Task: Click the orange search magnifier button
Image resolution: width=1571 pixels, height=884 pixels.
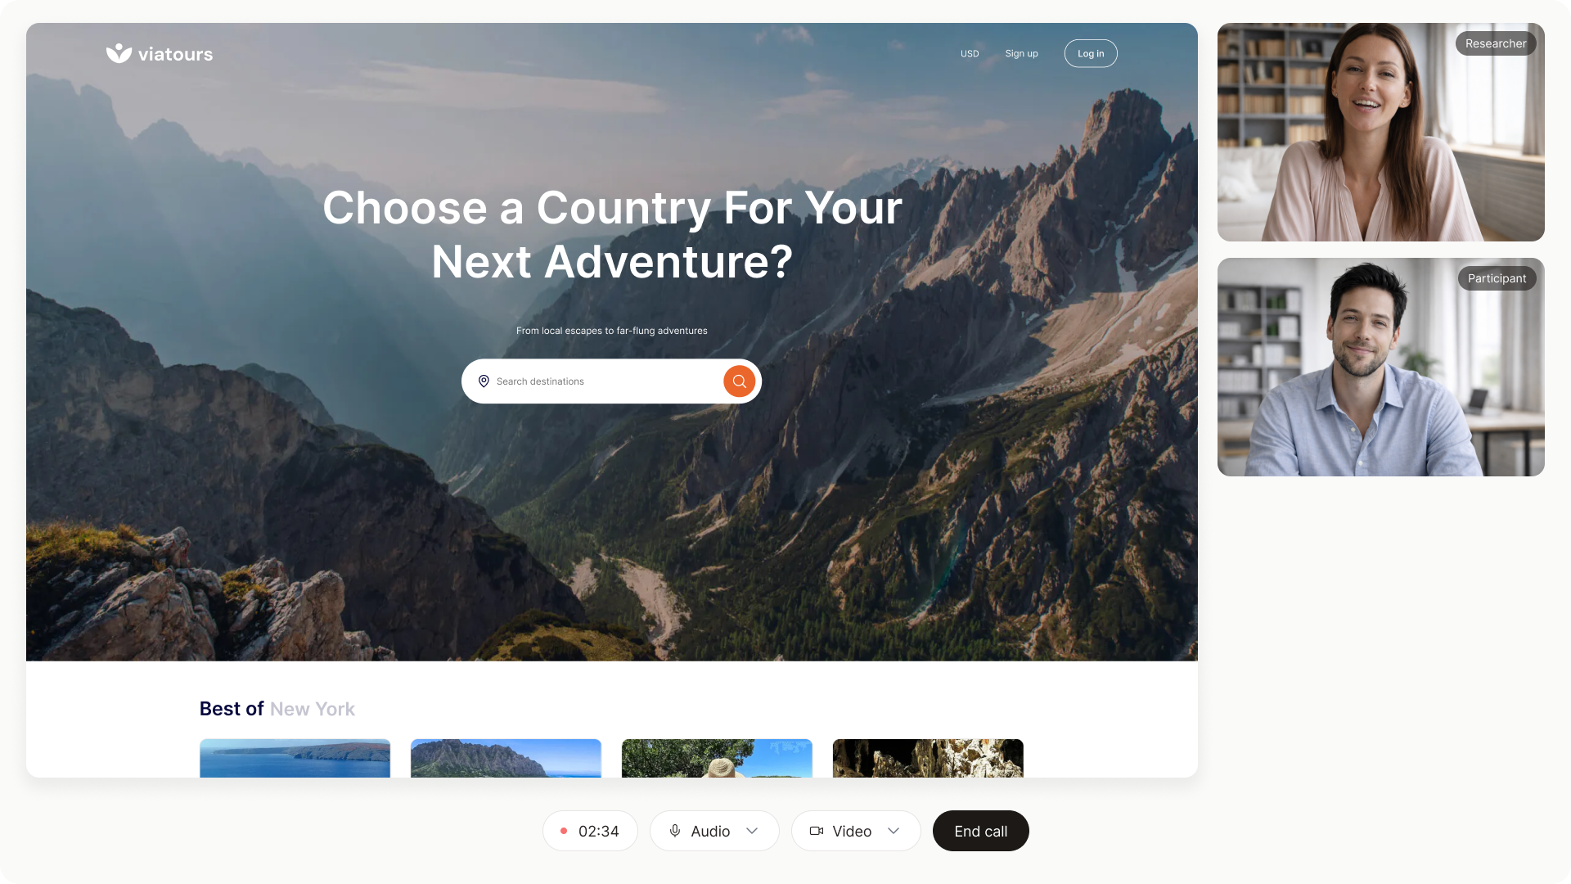Action: [739, 381]
